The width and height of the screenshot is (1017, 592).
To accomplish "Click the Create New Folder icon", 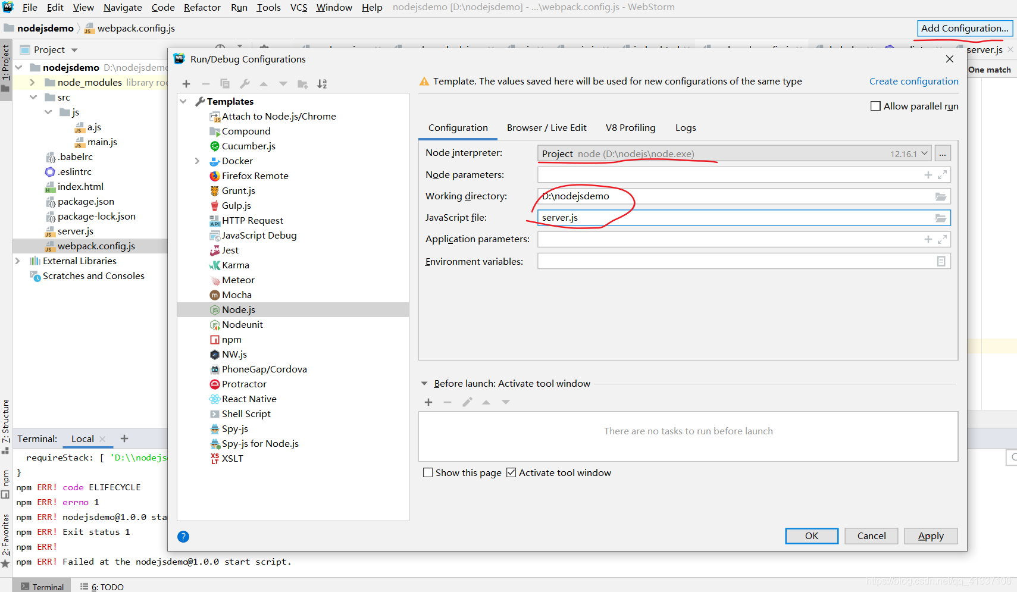I will tap(303, 84).
